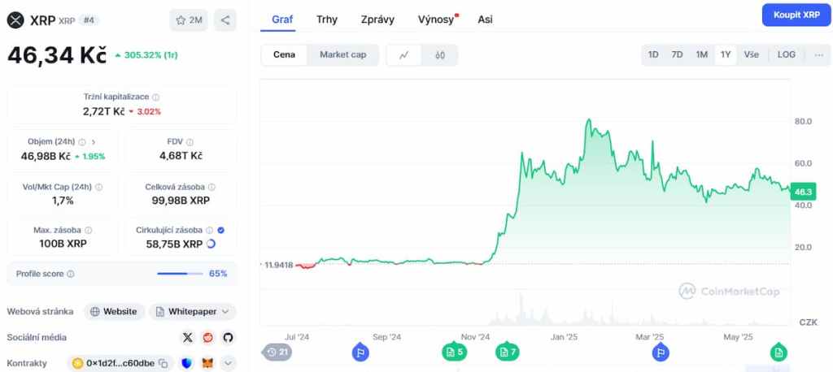Viewport: 833px width, 372px height.
Task: Click the MetaMask fox icon
Action: click(x=207, y=363)
